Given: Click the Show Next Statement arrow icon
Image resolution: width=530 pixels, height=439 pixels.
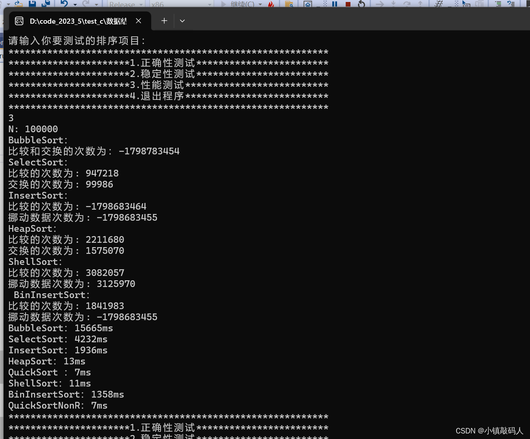Looking at the screenshot, I should click(x=380, y=4).
